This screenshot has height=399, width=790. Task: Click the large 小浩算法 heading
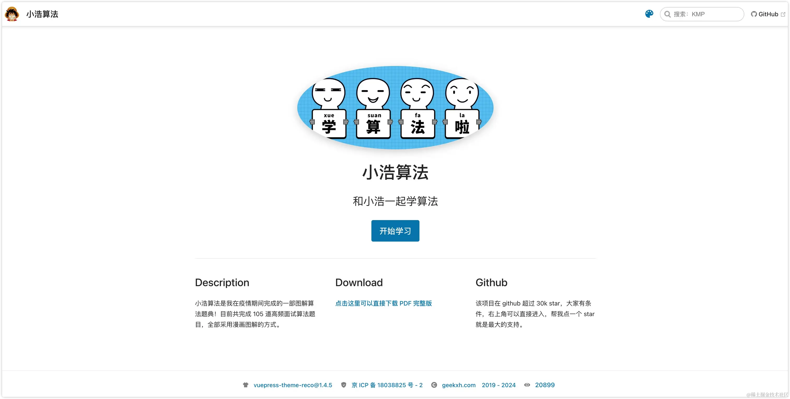click(395, 172)
